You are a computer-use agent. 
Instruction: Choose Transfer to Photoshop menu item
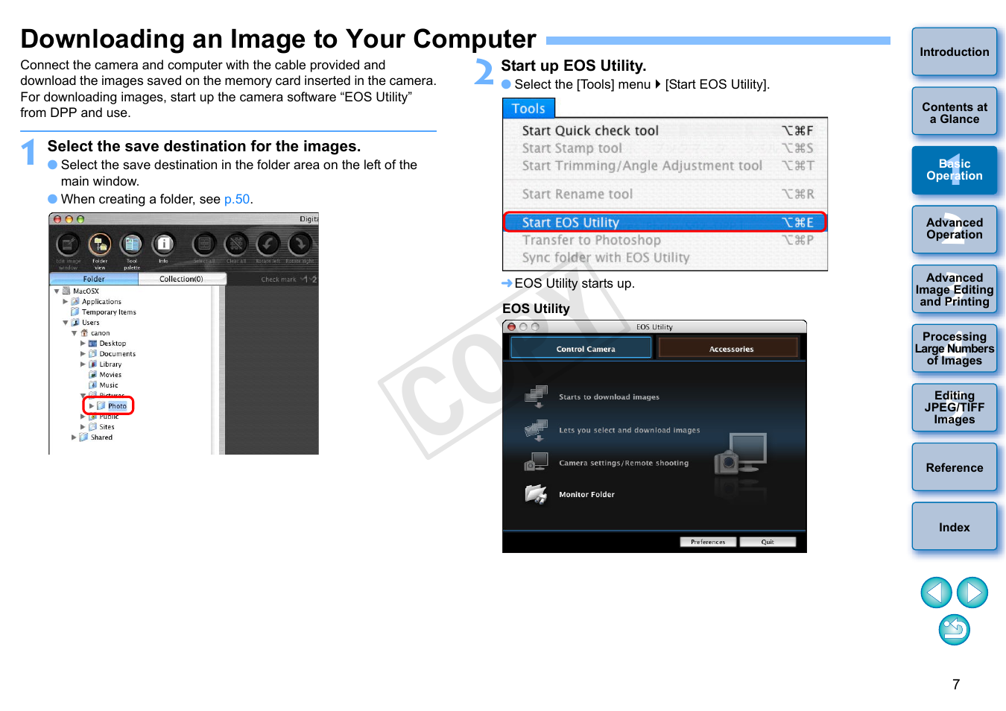coord(665,240)
